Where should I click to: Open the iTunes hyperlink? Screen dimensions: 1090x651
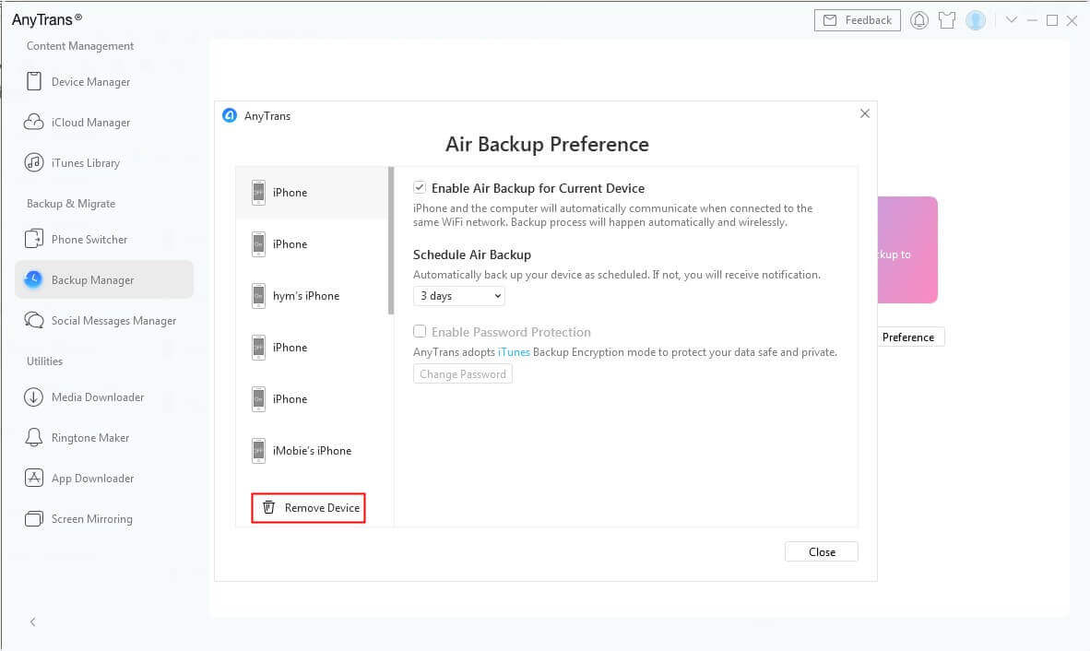(x=514, y=352)
